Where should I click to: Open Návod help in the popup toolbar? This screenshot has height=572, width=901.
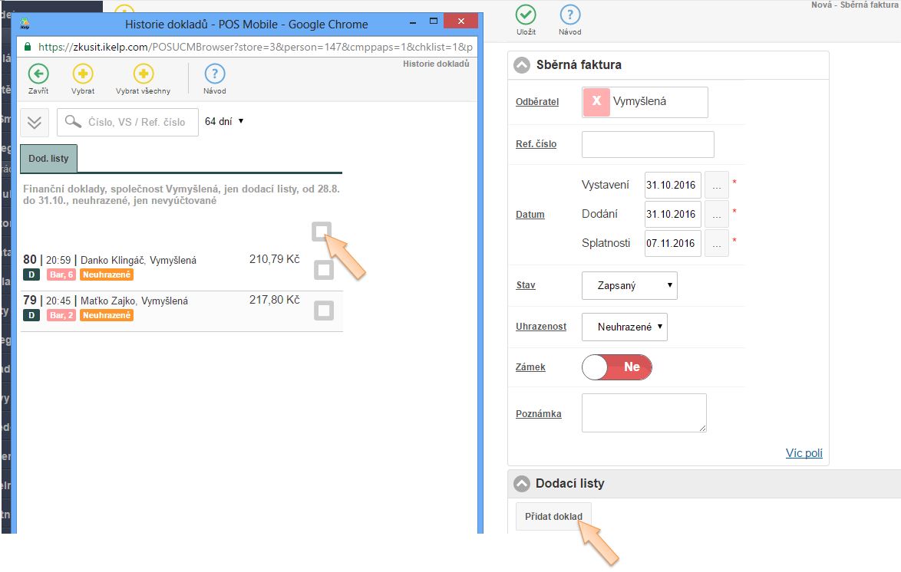pos(215,74)
